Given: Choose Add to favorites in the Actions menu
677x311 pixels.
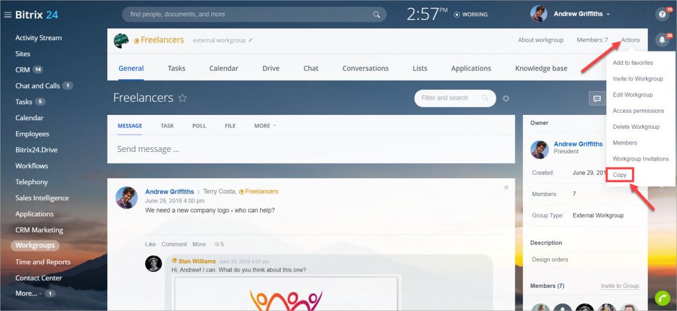Looking at the screenshot, I should click(633, 63).
